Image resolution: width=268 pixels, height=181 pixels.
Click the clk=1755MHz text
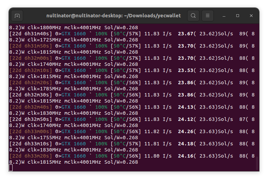[x=44, y=138]
